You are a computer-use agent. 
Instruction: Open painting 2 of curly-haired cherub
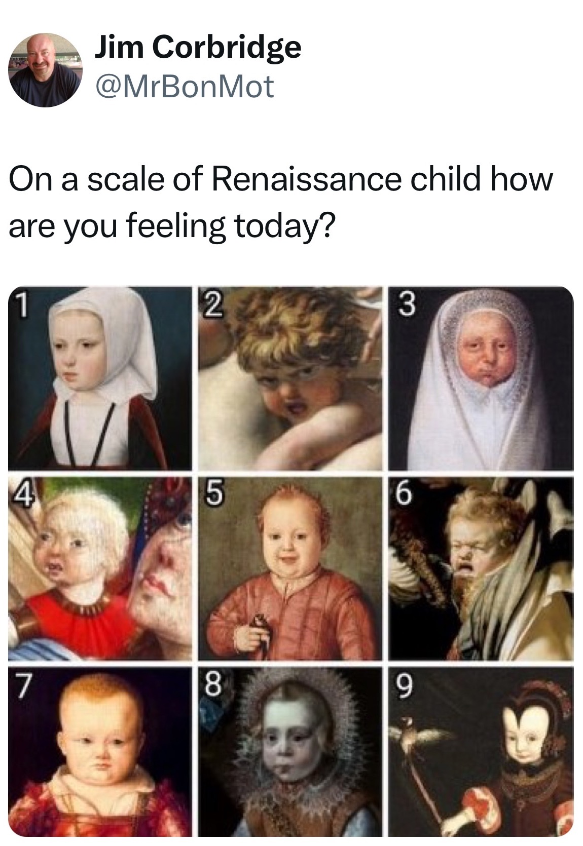[x=290, y=378]
